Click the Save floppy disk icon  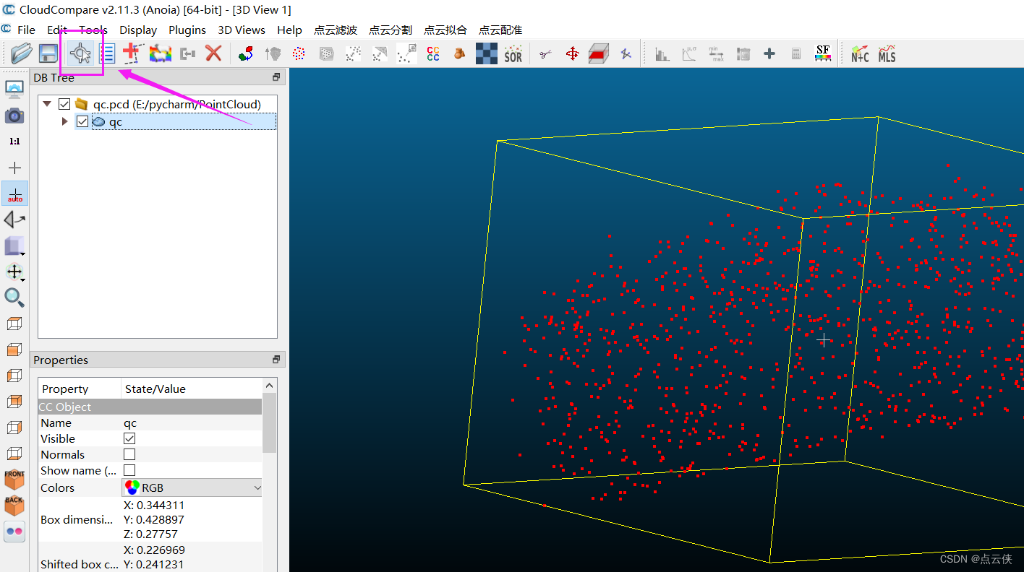(48, 53)
